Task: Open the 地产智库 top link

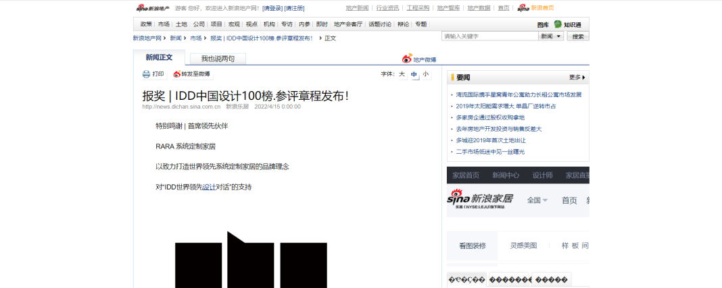Action: [x=448, y=8]
